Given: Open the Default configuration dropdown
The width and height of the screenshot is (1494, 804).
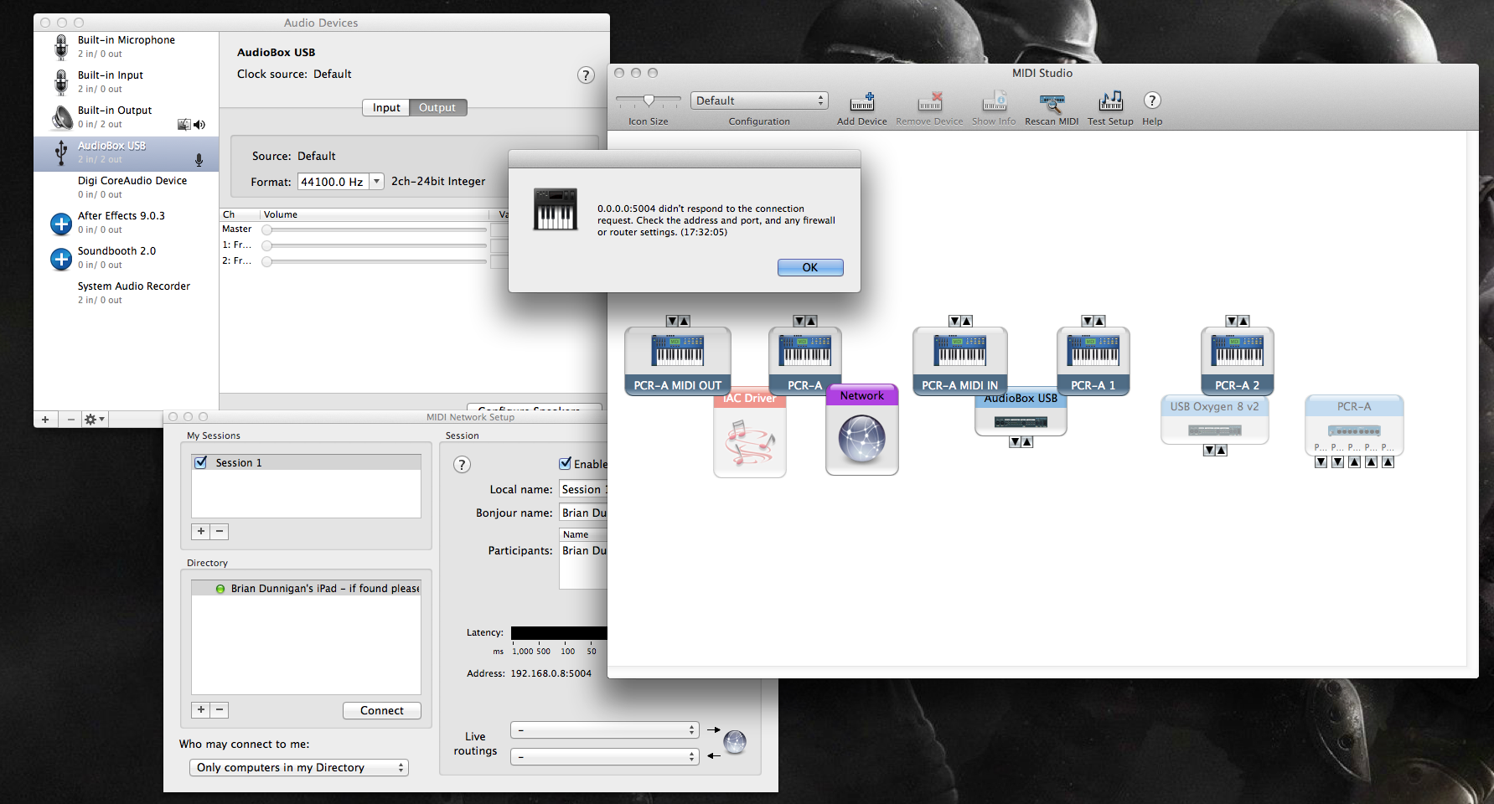Looking at the screenshot, I should [759, 100].
